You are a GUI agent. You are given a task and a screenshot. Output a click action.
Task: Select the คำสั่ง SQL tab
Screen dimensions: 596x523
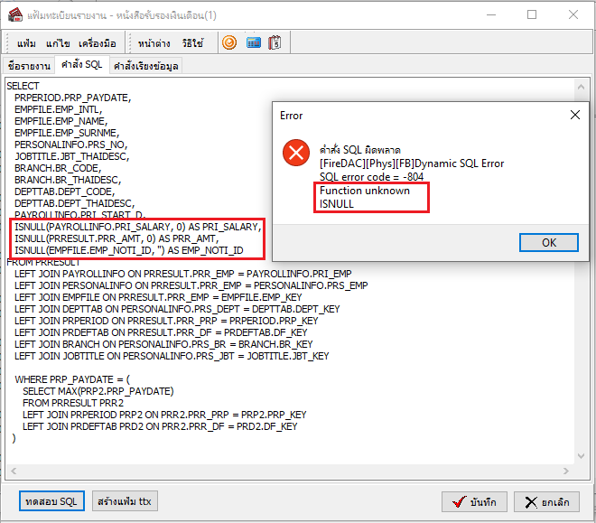point(81,65)
